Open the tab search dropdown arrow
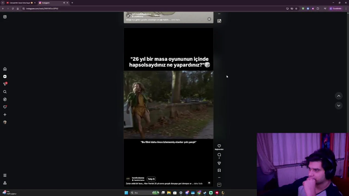 (3, 3)
